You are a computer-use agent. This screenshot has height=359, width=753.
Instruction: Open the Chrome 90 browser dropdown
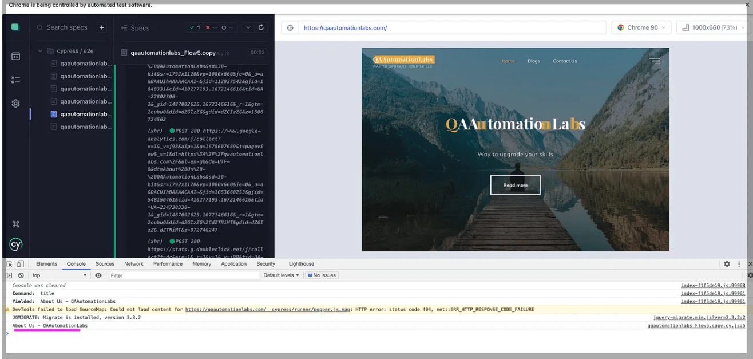642,27
